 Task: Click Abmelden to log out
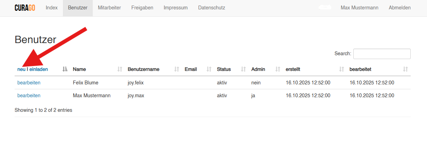coord(399,8)
